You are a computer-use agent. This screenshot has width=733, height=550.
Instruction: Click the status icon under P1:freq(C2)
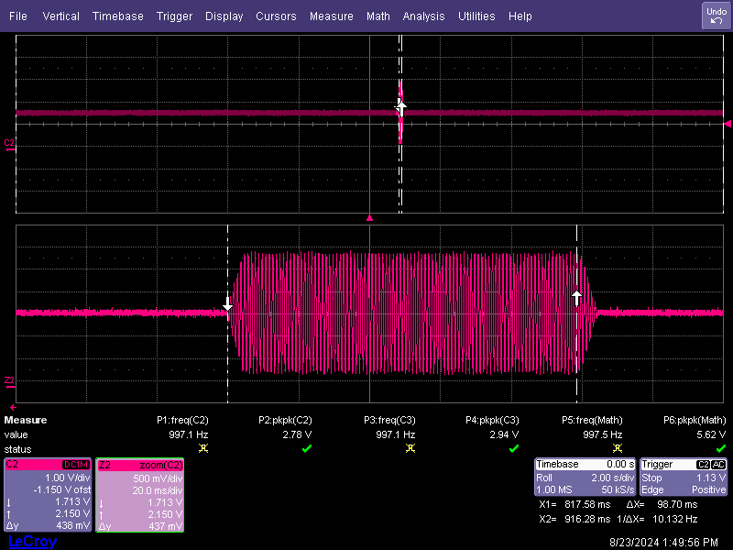[204, 448]
